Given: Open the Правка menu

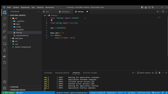Looking at the screenshot, I should coord(16,7).
